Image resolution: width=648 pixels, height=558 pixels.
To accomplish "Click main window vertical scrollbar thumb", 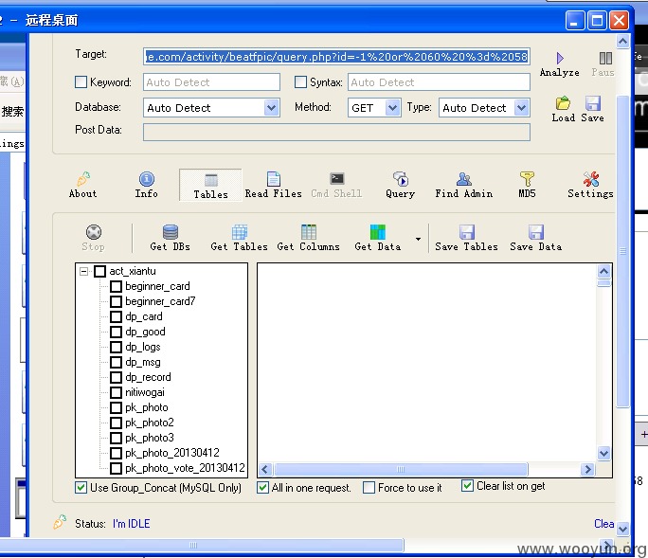I will tap(622, 251).
